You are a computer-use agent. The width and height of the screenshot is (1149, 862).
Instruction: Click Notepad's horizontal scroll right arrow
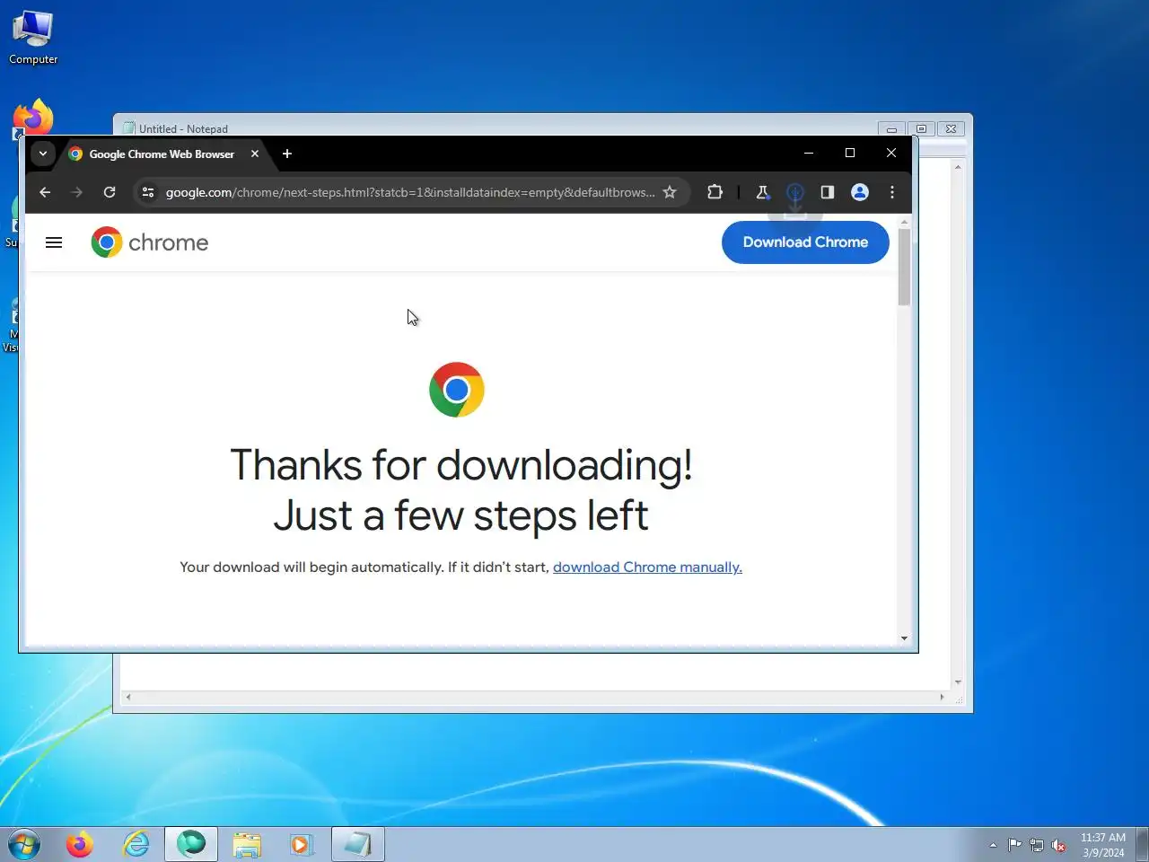click(942, 697)
